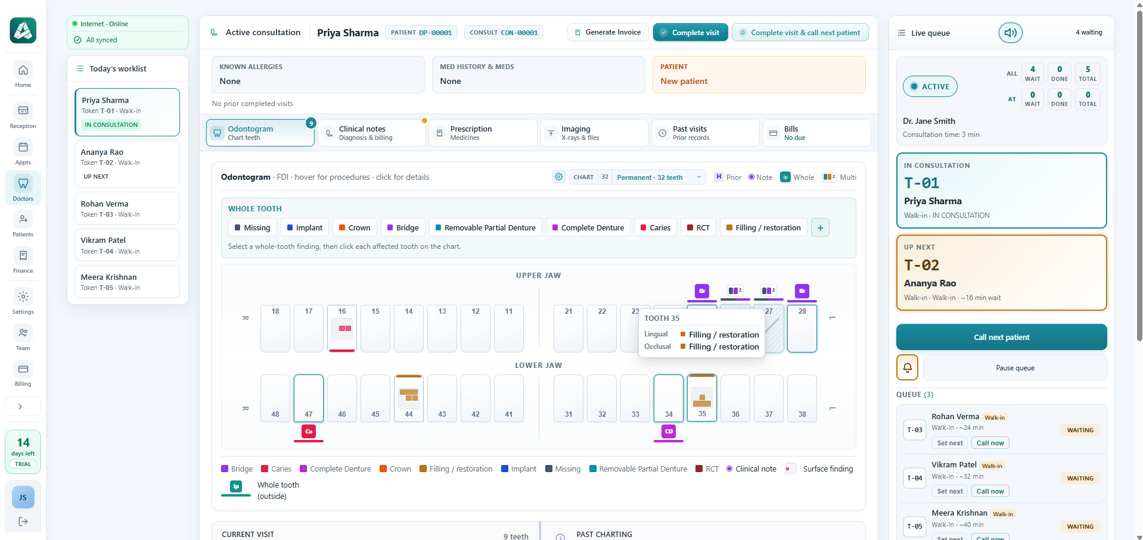Viewport: 1143px width, 540px height.
Task: Click the app logo
Action: pos(23,30)
